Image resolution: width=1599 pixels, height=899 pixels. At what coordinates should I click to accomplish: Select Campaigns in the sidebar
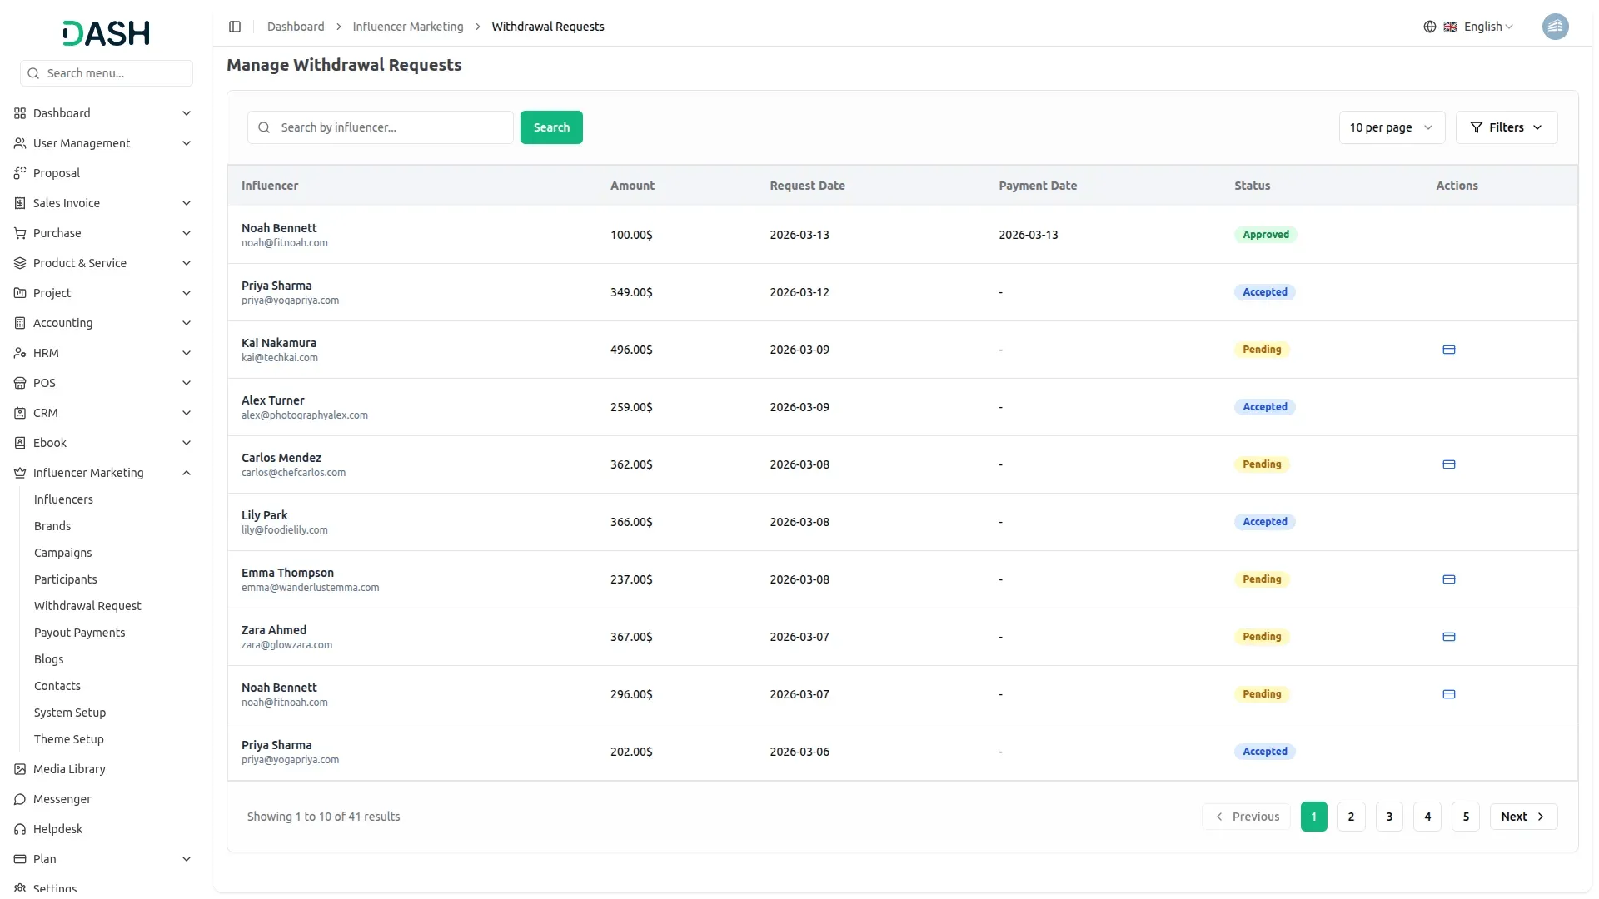[x=62, y=553]
